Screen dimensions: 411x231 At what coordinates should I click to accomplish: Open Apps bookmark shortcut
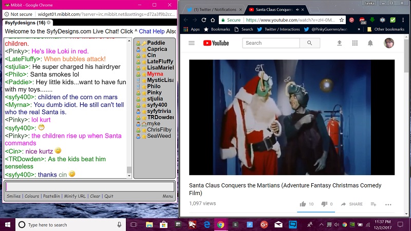[x=192, y=29]
